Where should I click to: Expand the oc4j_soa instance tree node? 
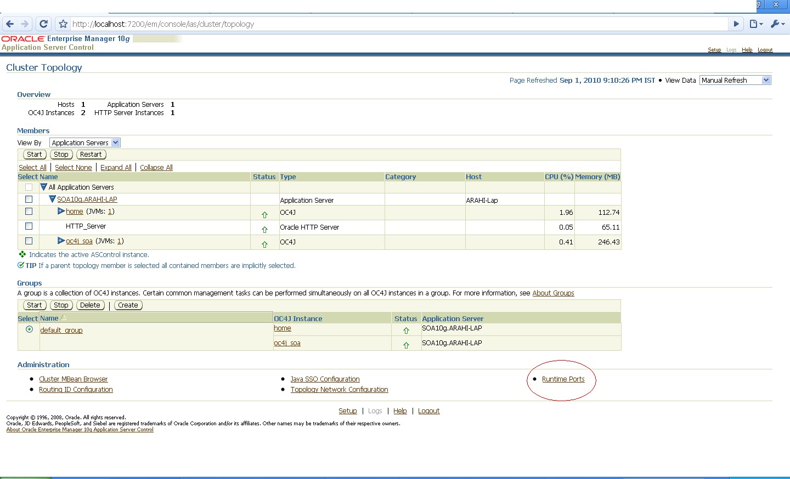click(61, 241)
